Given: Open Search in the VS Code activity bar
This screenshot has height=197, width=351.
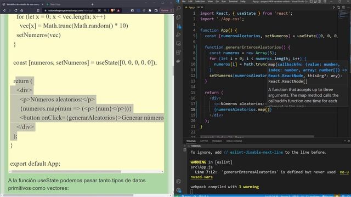Looking at the screenshot, I should click(178, 9).
